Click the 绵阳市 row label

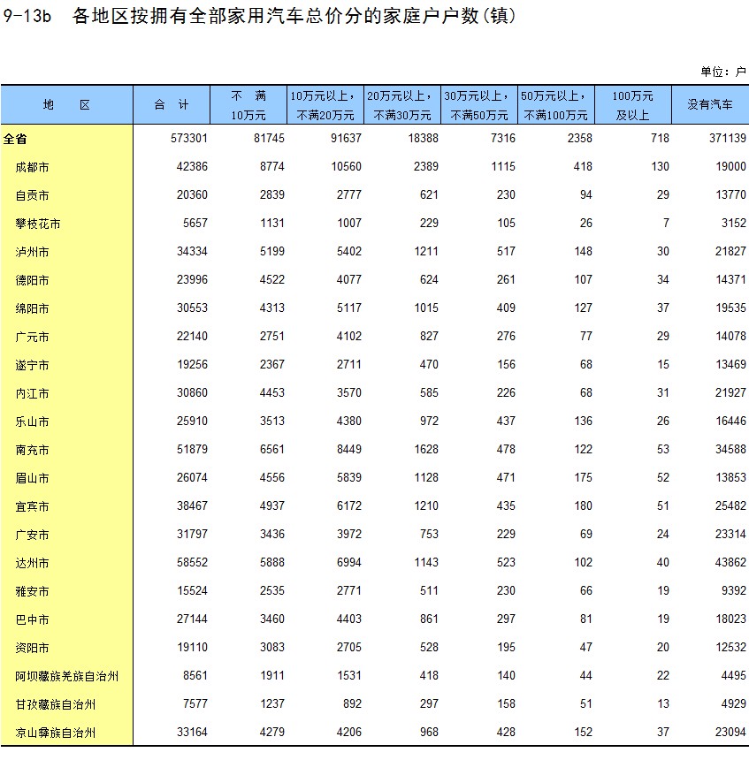[x=32, y=308]
